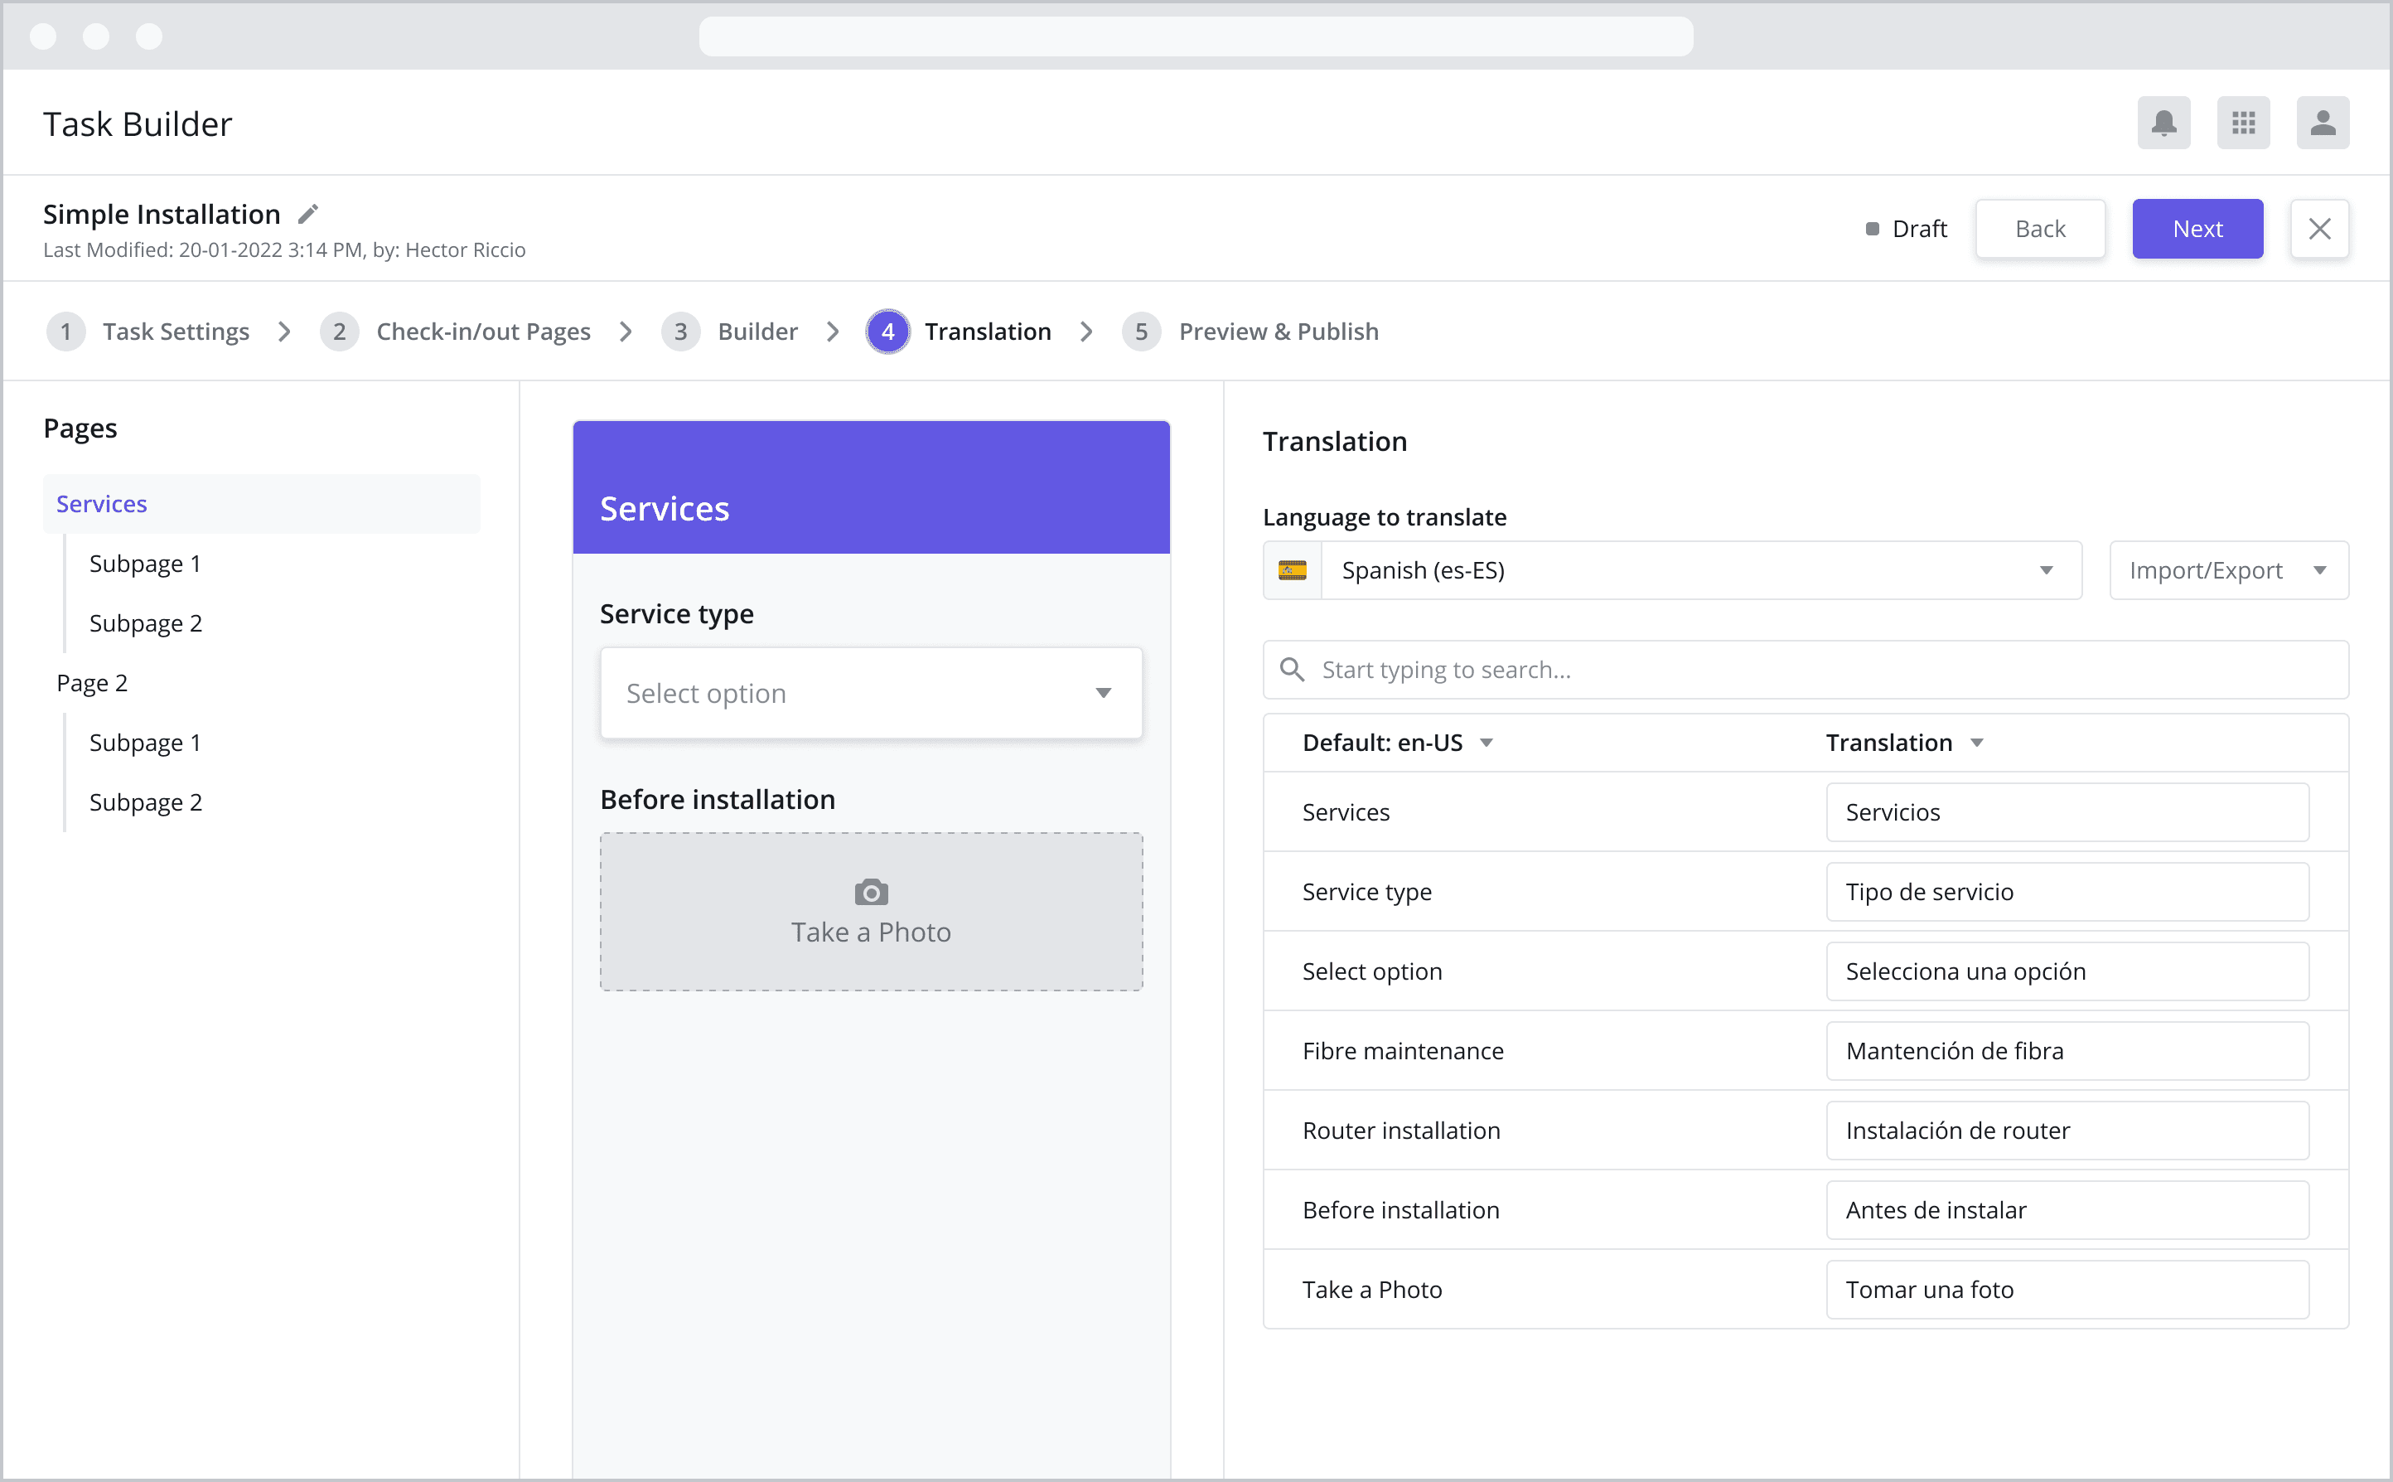Click the camera icon in photo box

[x=871, y=892]
